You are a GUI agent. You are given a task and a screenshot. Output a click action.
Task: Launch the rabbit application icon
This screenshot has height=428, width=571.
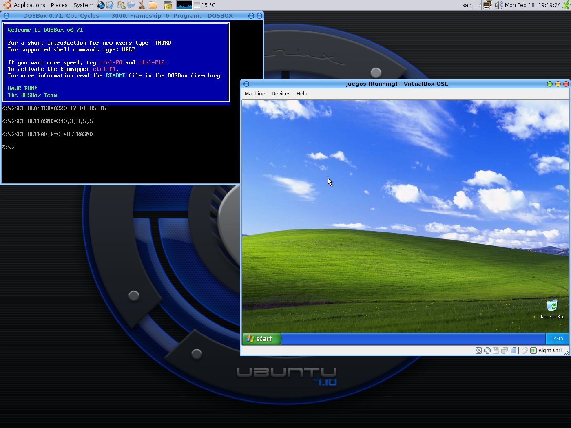click(x=142, y=5)
